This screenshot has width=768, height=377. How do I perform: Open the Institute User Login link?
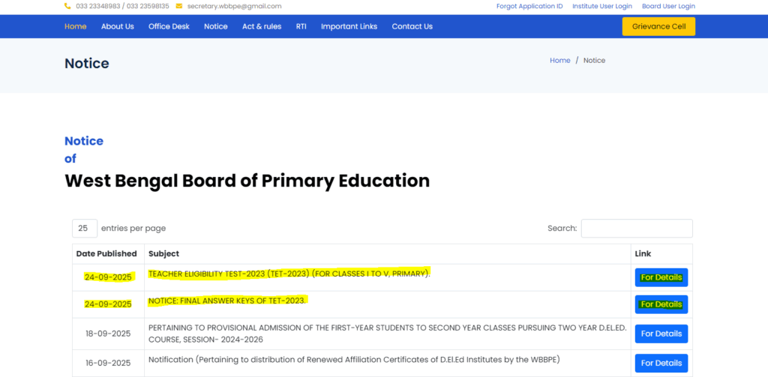coord(602,6)
